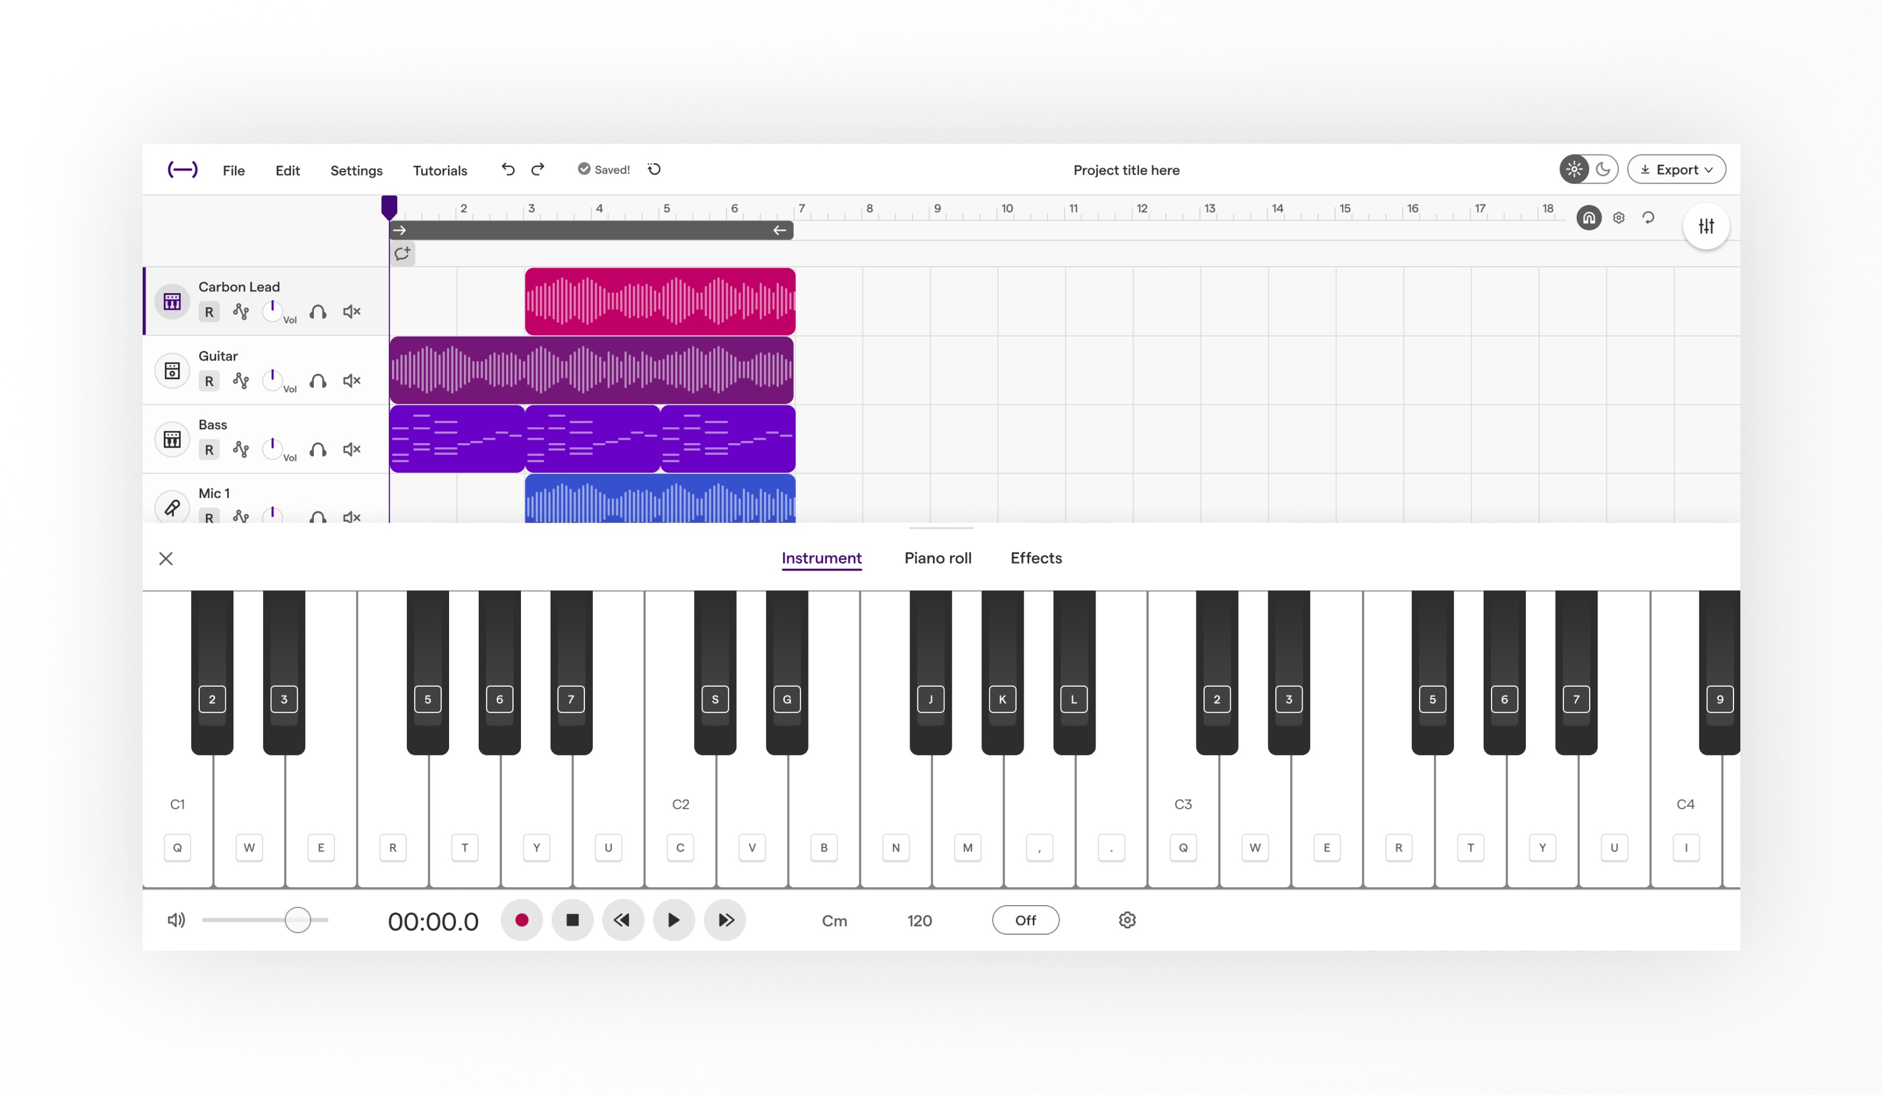Screen dimensions: 1883x1095
Task: Close the instrument panel
Action: point(166,559)
